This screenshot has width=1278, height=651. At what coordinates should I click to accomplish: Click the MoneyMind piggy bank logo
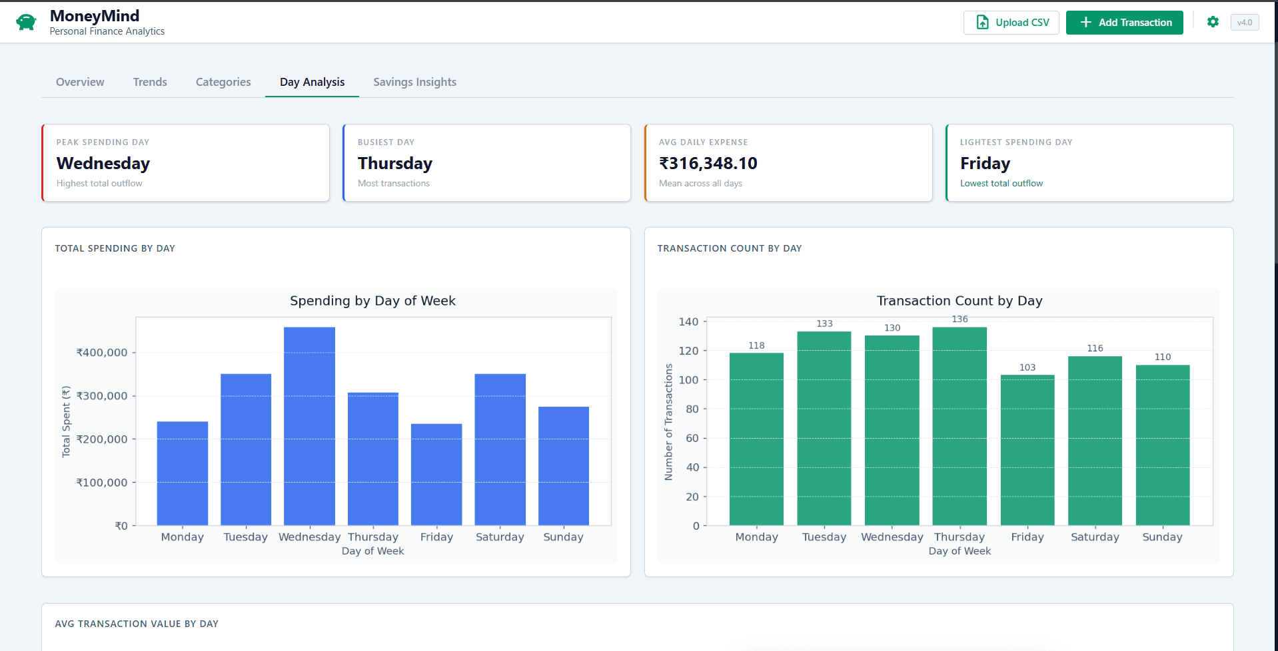coord(25,21)
